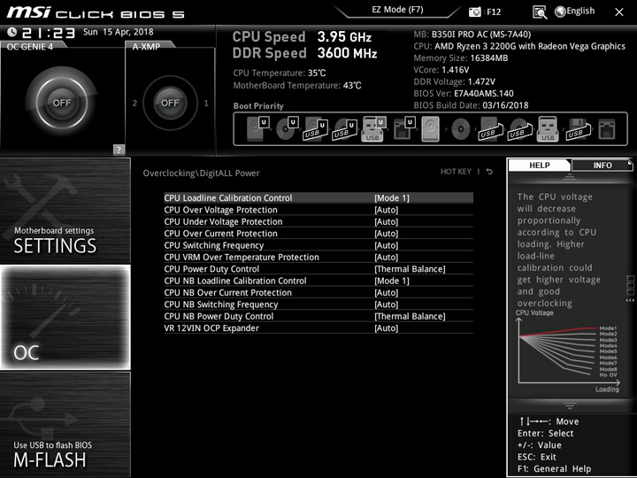
Task: Take a screenshot with the F12 camera icon
Action: click(474, 12)
